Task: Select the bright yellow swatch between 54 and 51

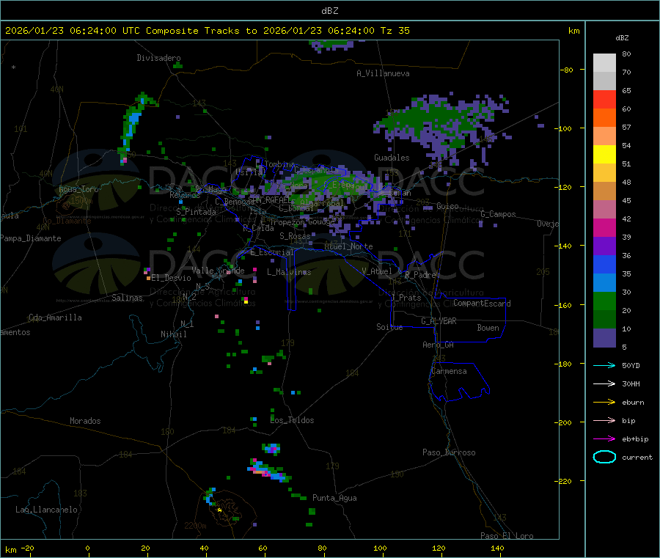Action: [x=604, y=154]
